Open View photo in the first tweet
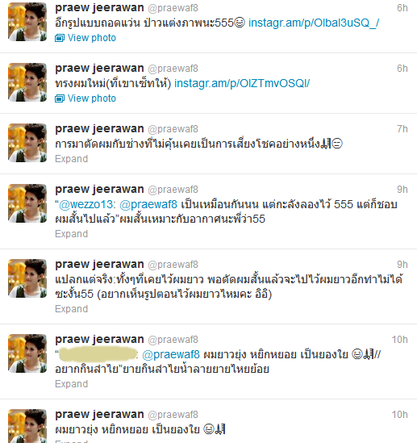The width and height of the screenshot is (417, 443). pyautogui.click(x=92, y=38)
